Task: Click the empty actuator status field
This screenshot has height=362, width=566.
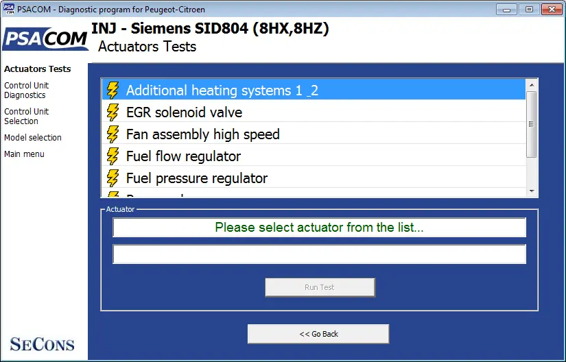Action: [x=320, y=254]
